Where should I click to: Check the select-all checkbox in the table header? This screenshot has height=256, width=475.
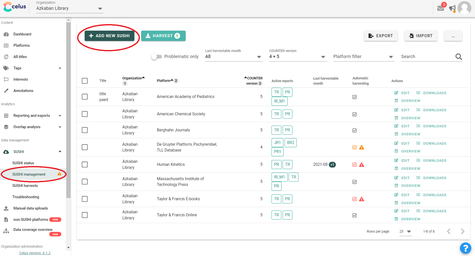click(85, 81)
